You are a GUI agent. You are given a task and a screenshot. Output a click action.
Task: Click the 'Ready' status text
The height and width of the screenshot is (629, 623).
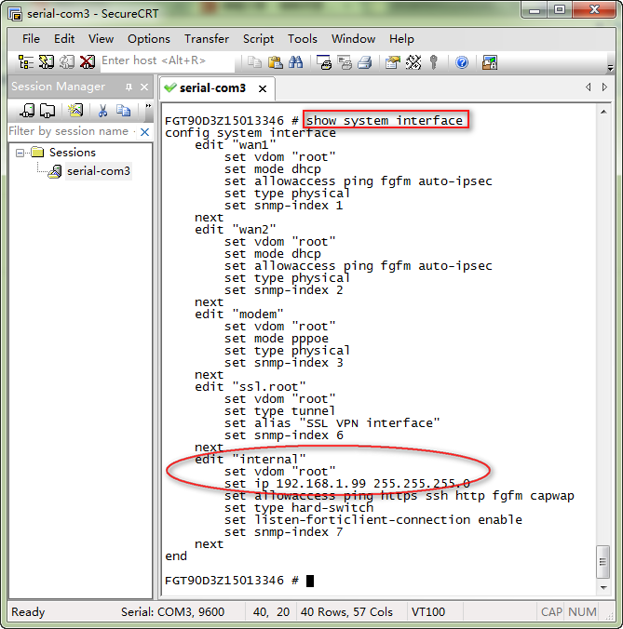click(28, 611)
